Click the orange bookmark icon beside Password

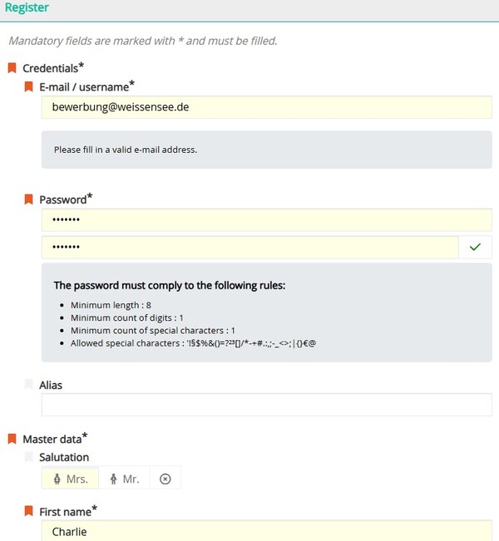click(29, 199)
